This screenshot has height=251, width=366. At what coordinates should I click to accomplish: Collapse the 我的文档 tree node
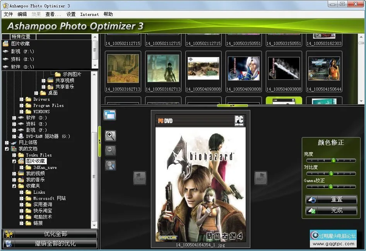(x=7, y=149)
